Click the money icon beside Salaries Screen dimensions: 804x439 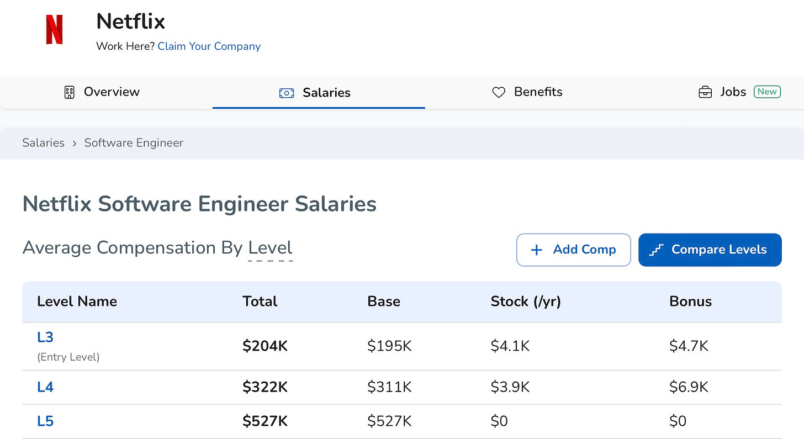tap(287, 93)
